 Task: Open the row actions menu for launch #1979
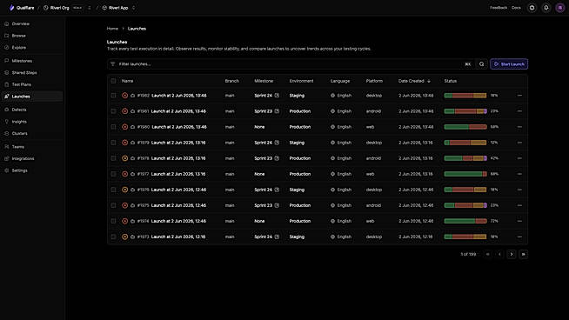[519, 143]
